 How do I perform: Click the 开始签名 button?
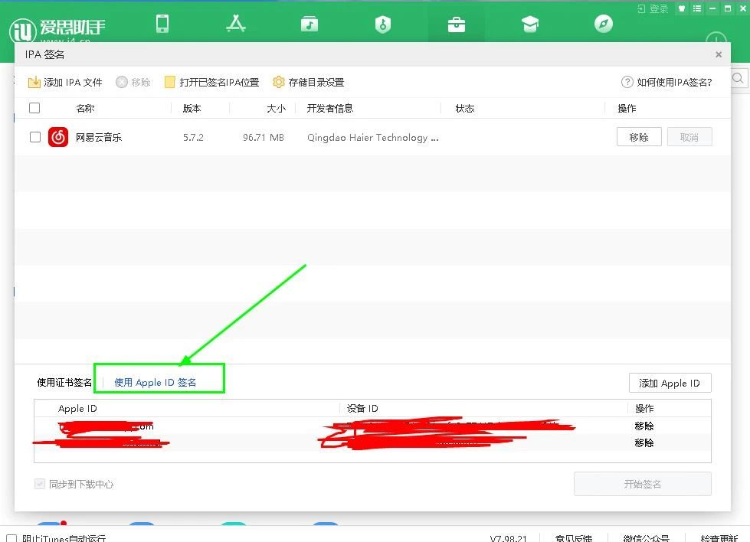point(643,484)
